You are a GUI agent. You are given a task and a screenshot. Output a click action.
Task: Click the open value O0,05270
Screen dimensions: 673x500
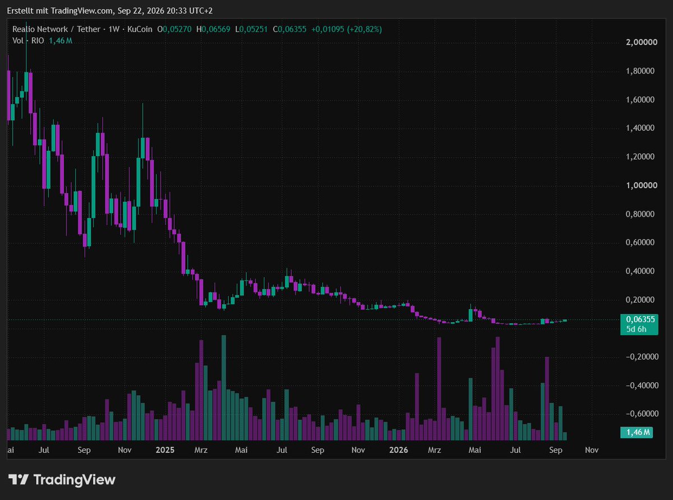pos(174,29)
